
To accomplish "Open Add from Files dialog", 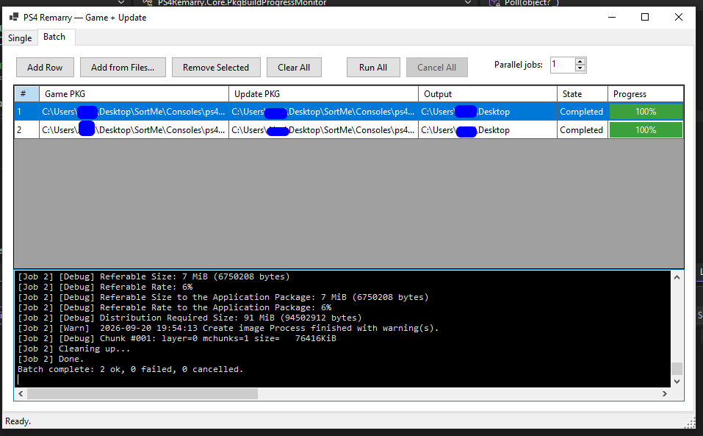I will [123, 68].
